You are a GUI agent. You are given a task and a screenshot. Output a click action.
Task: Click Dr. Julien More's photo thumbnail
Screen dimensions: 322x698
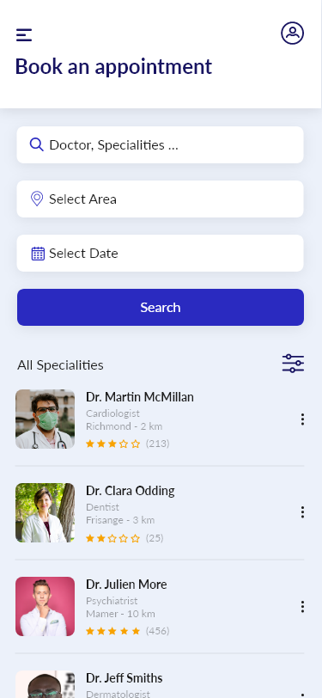(45, 606)
